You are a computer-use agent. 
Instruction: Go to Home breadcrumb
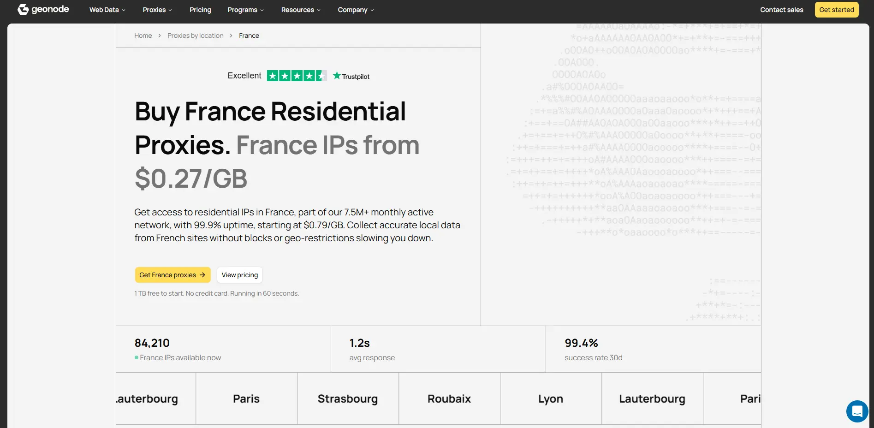(143, 36)
